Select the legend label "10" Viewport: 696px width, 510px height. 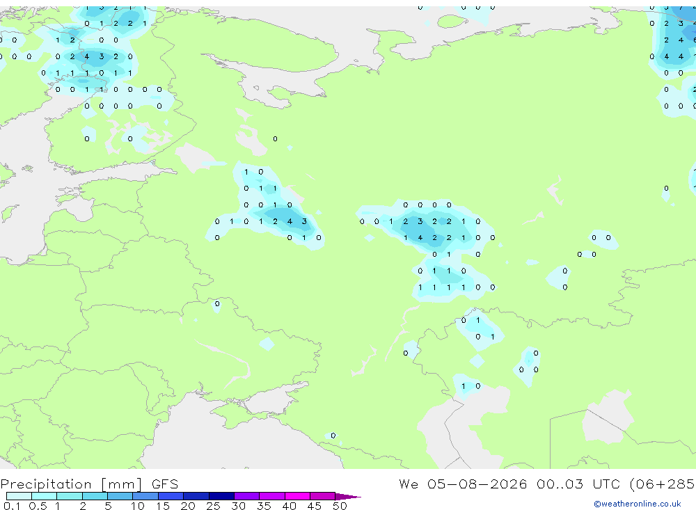[137, 506]
